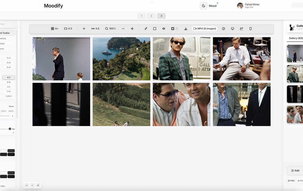Select the 7:10 ratio option
Image resolution: width=303 pixels, height=191 pixels.
[9, 92]
